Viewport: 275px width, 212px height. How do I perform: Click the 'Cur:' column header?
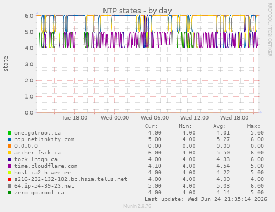click(x=151, y=126)
